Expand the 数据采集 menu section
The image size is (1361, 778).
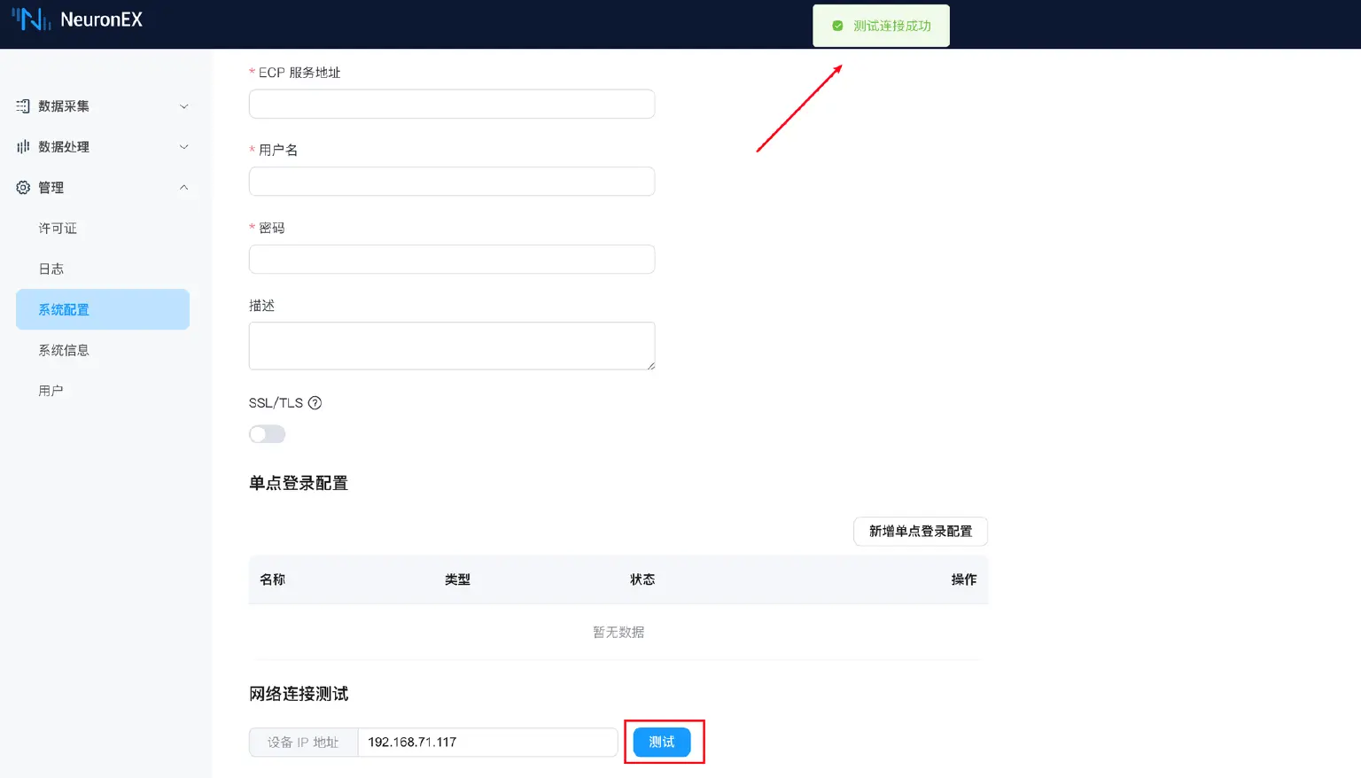(102, 105)
